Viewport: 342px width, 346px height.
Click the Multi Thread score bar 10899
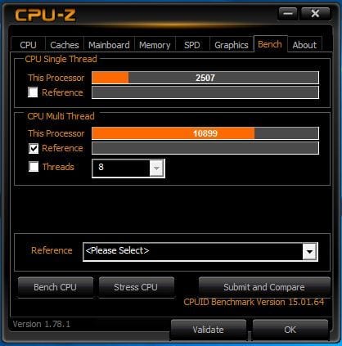[x=205, y=133]
